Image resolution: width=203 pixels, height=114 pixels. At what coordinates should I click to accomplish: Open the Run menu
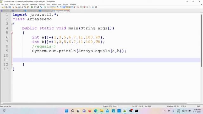[60, 4]
